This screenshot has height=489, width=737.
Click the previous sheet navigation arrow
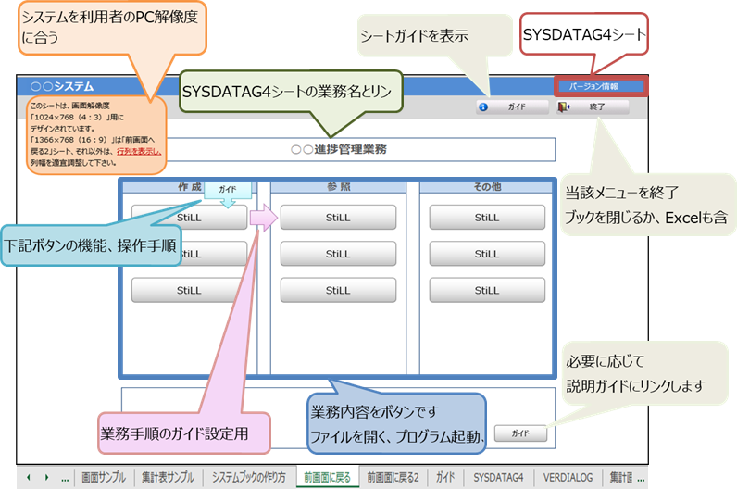(29, 478)
